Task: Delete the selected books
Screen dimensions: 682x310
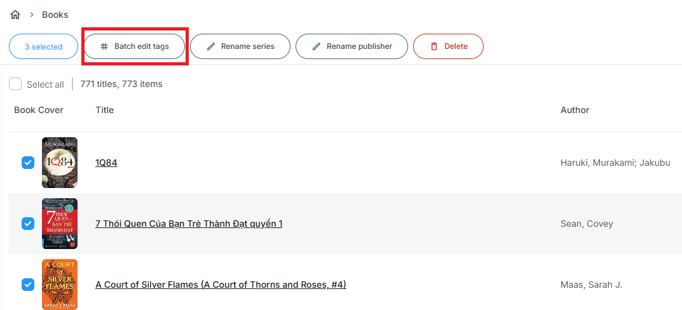Action: tap(448, 46)
